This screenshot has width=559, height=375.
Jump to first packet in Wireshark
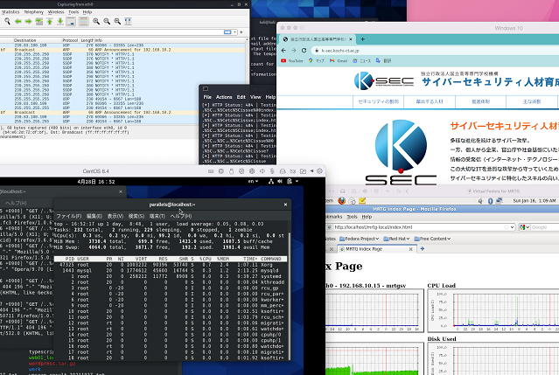[50, 21]
